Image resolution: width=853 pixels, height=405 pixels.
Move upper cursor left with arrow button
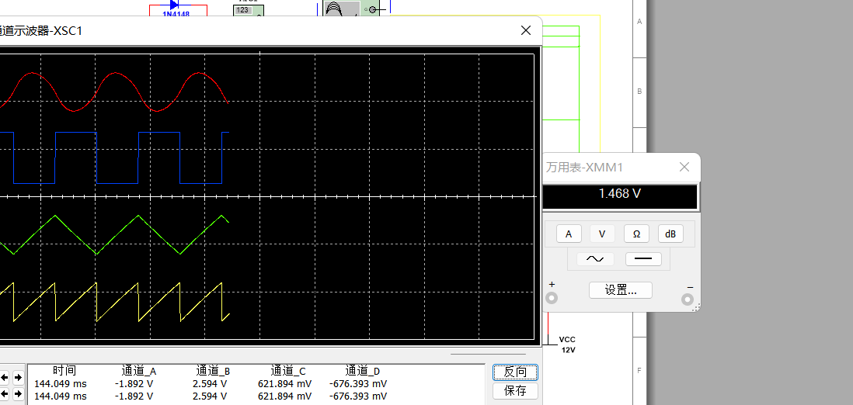click(5, 377)
